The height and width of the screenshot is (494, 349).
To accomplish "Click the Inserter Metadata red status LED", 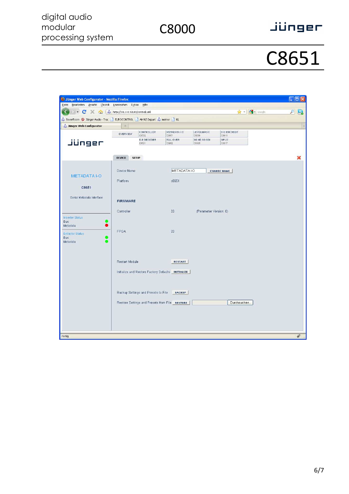I will point(106,225).
